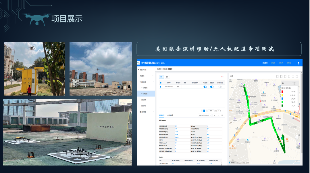Click the first icon in legend header

tap(293, 83)
